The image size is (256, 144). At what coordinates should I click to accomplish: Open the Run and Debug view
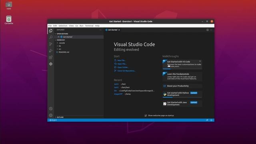[51, 51]
